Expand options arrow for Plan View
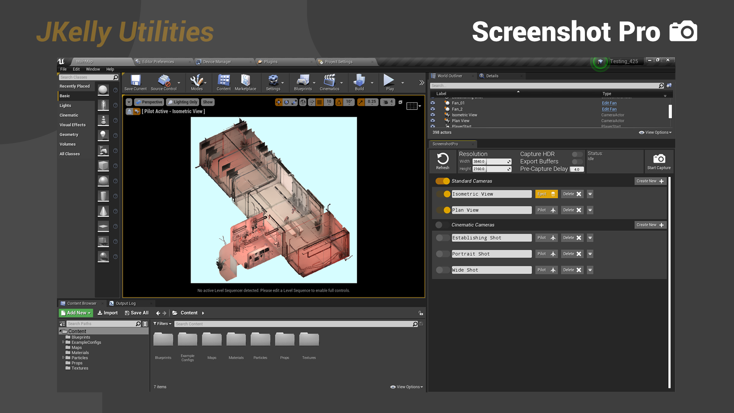This screenshot has width=734, height=413. [590, 210]
